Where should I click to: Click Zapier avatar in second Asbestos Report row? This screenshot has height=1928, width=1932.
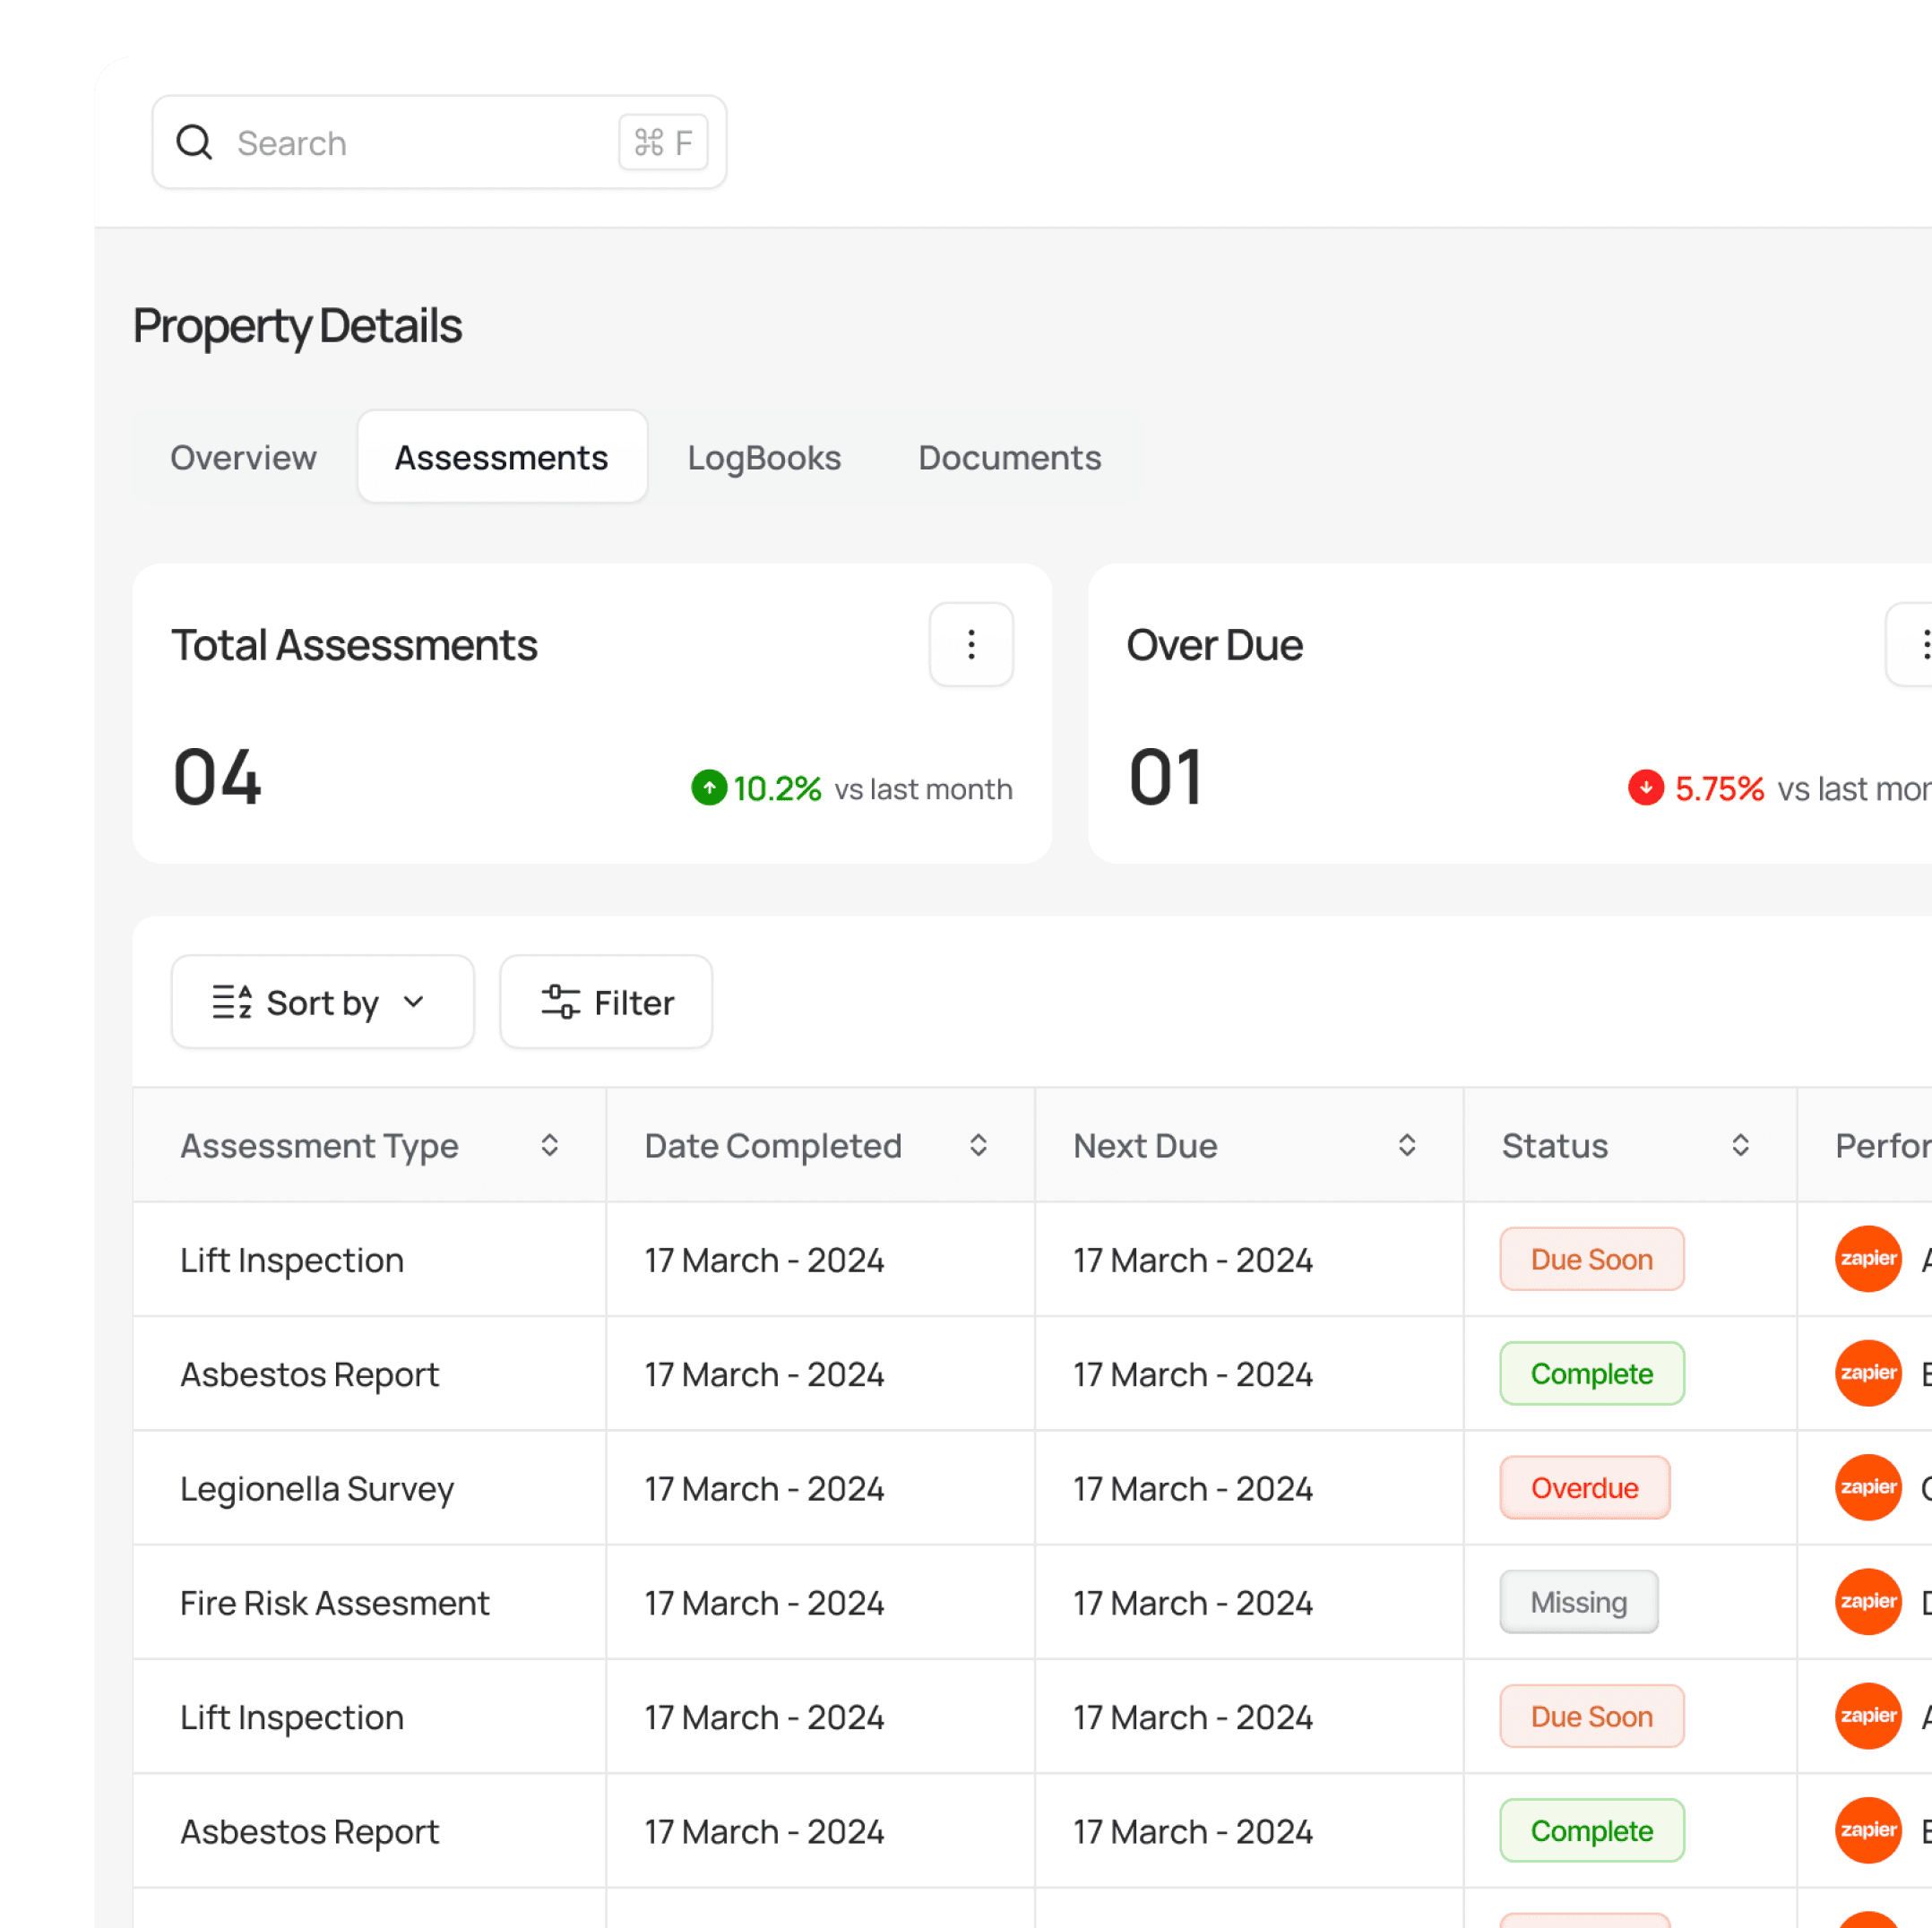(x=1868, y=1830)
